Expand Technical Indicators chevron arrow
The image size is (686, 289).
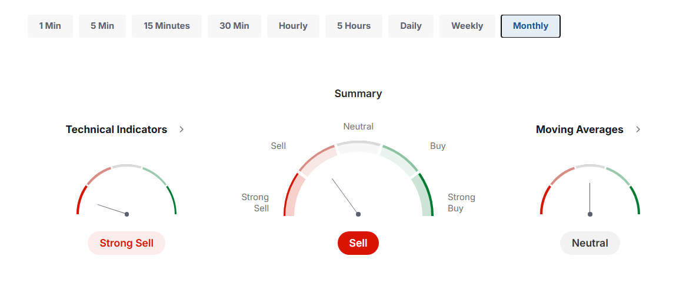182,129
